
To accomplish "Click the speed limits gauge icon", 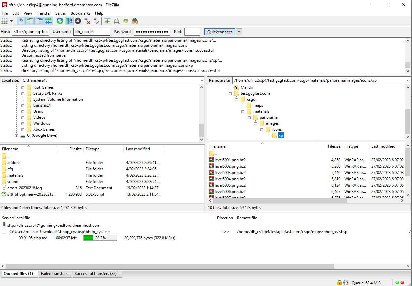I will pos(346,283).
